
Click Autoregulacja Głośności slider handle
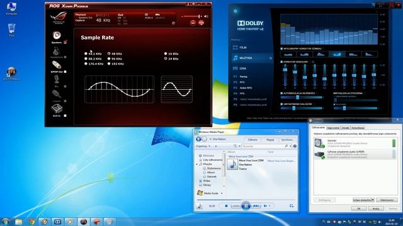tap(297, 97)
